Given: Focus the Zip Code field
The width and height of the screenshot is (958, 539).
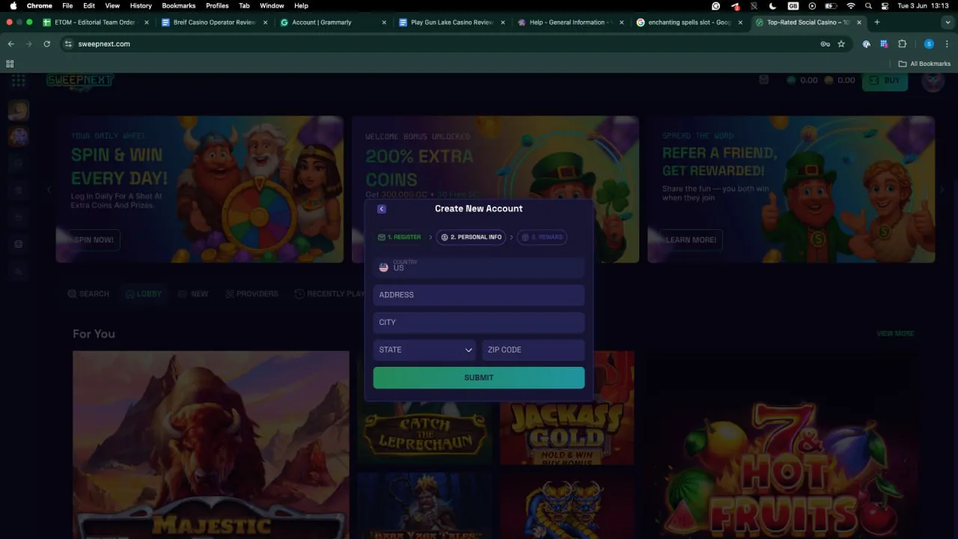Looking at the screenshot, I should 532,350.
